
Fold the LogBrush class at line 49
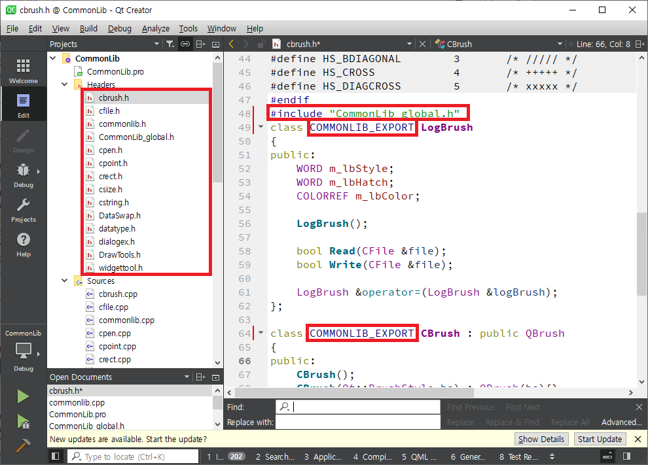pos(261,127)
